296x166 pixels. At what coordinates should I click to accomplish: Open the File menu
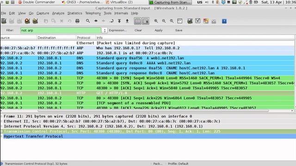3,13
